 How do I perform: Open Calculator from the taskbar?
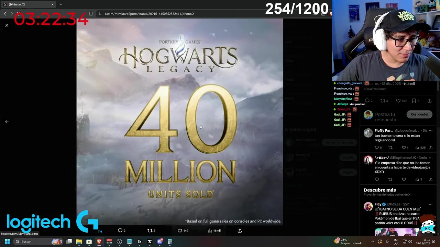click(170, 242)
